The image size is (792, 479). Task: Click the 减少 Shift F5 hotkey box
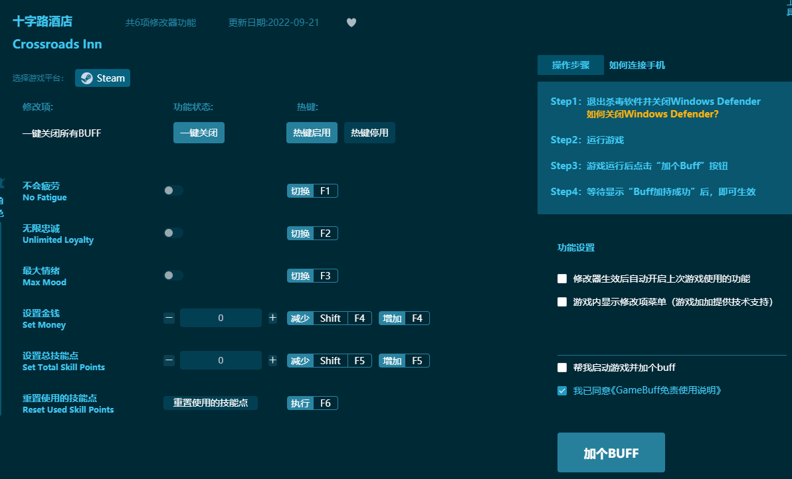pyautogui.click(x=330, y=360)
